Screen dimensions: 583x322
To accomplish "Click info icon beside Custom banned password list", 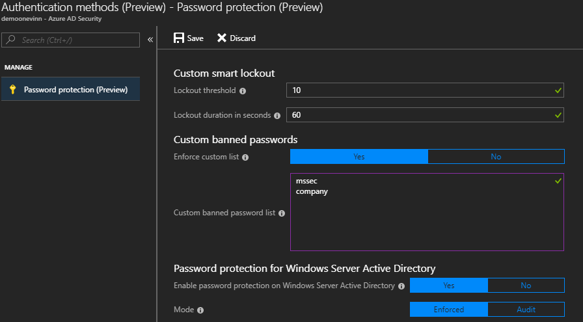I will (x=282, y=213).
